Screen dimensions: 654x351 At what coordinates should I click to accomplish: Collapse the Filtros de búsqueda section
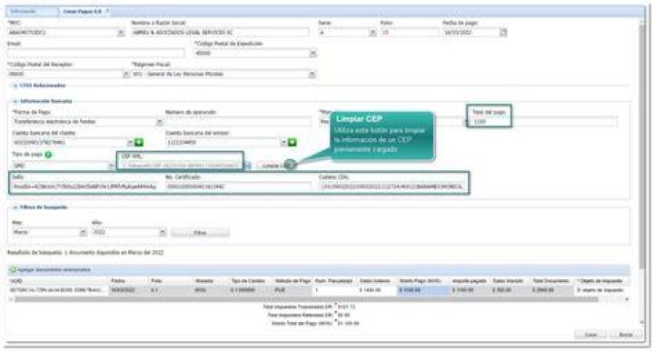[15, 207]
